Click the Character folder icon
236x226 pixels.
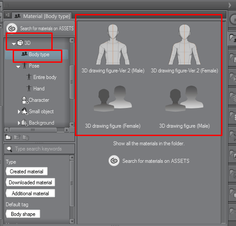pyautogui.click(x=25, y=100)
